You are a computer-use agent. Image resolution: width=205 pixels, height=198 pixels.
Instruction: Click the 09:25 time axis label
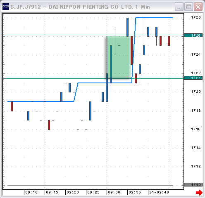[93, 192]
